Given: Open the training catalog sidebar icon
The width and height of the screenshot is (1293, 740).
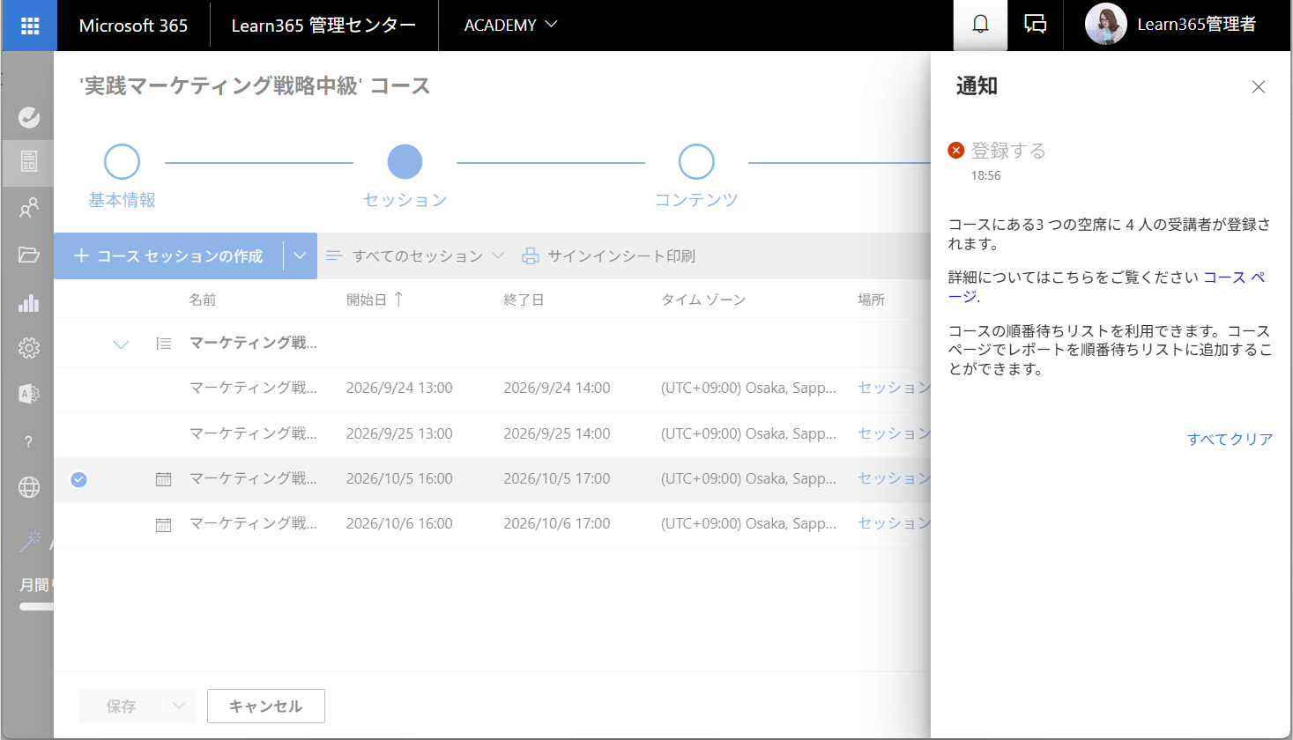Looking at the screenshot, I should (x=29, y=162).
